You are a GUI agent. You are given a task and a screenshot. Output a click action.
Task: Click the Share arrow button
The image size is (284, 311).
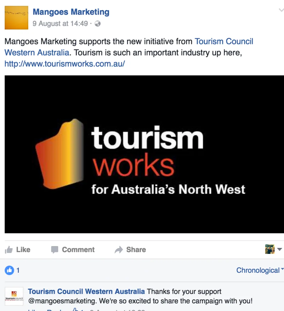point(130,250)
